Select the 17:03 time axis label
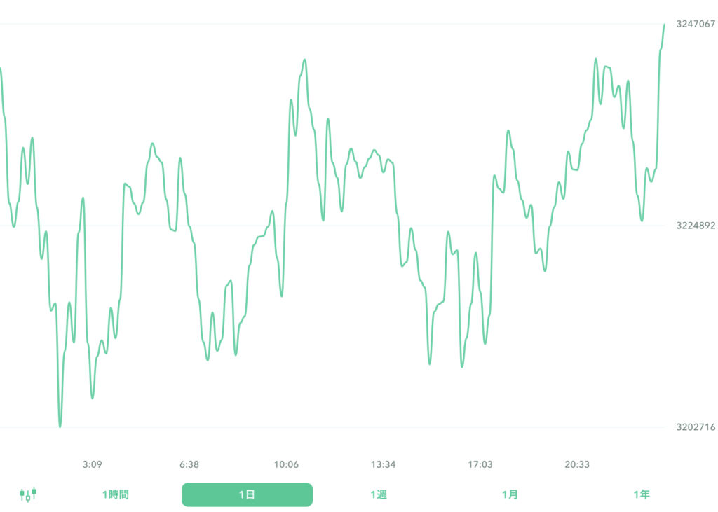718x512 pixels. point(480,464)
